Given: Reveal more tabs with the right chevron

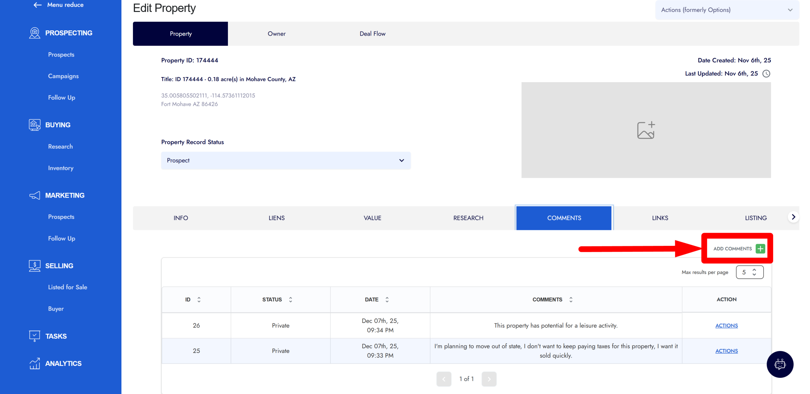Looking at the screenshot, I should (793, 217).
